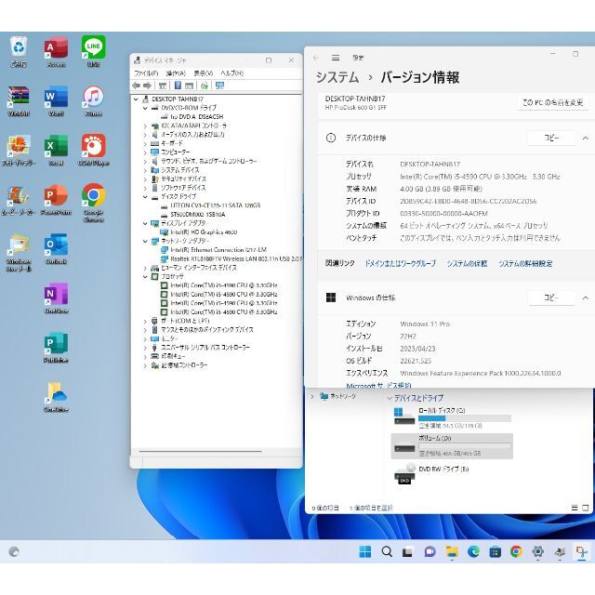The height and width of the screenshot is (595, 595).
Task: Click the Help icon in Device Manager toolbar
Action: click(x=178, y=86)
